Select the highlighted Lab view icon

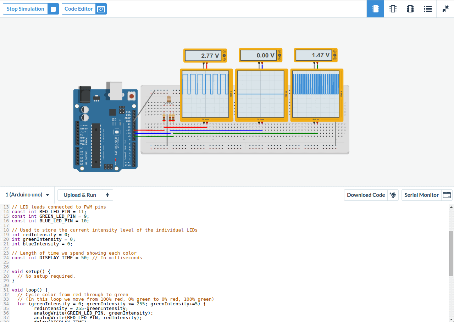point(375,9)
